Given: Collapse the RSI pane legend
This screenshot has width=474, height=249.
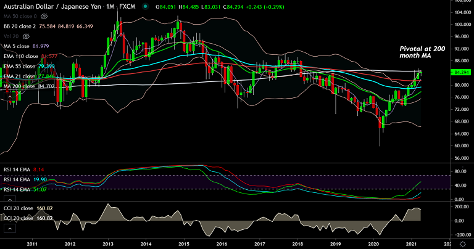Looking at the screenshot, I should coord(10,200).
